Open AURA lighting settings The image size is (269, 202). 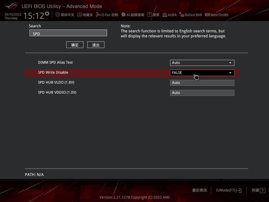coord(169,15)
